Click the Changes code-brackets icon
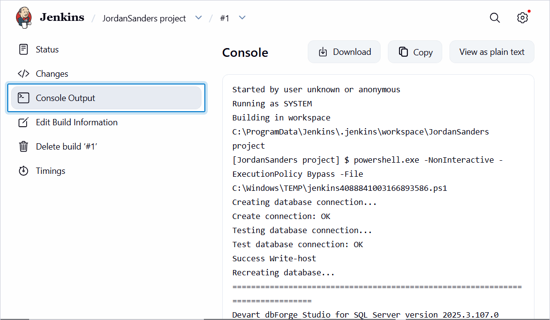 point(23,74)
